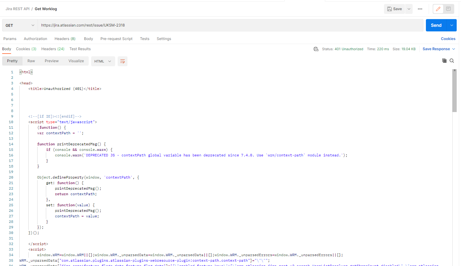Click the Jira REST API breadcrumb
This screenshot has width=461, height=266.
coord(18,9)
